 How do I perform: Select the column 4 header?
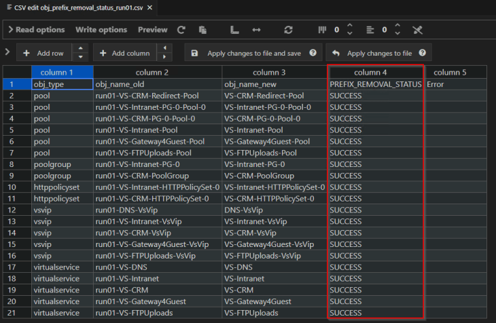click(376, 72)
